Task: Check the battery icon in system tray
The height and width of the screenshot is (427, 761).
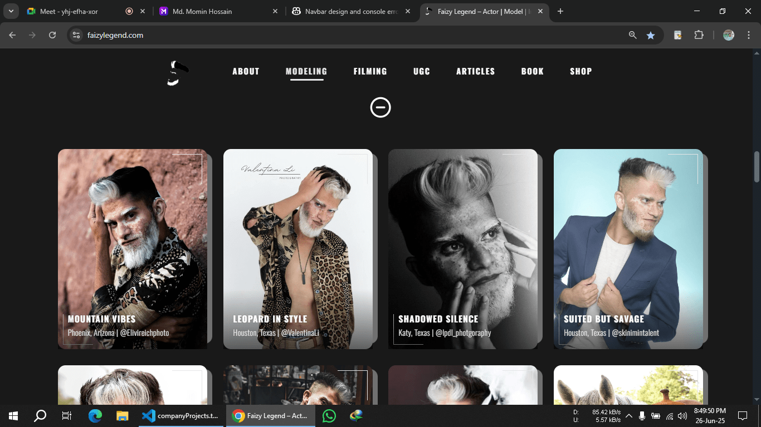Action: pyautogui.click(x=656, y=416)
